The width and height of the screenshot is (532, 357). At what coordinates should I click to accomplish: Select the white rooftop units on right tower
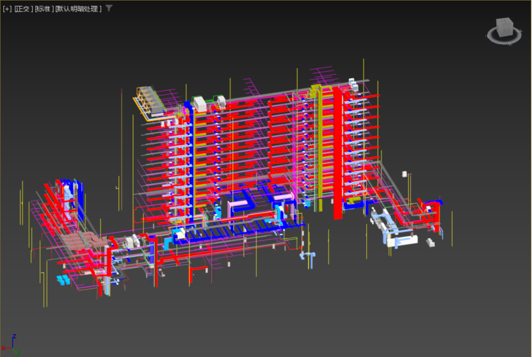click(353, 84)
